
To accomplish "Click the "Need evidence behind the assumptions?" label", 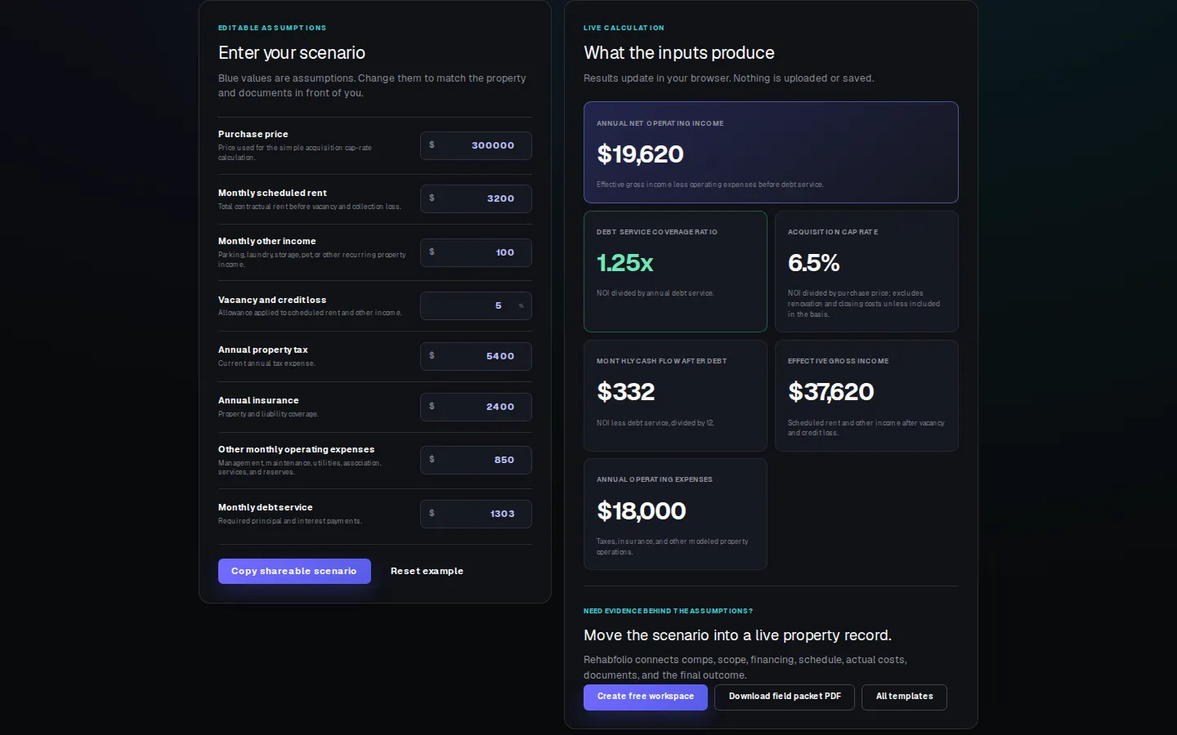I will coord(669,611).
